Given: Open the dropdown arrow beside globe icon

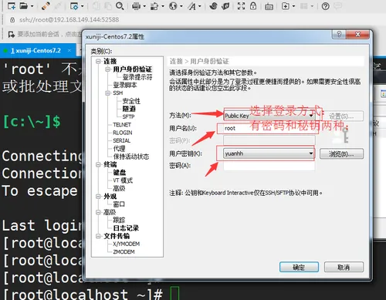Looking at the screenshot, I should coord(181,6).
